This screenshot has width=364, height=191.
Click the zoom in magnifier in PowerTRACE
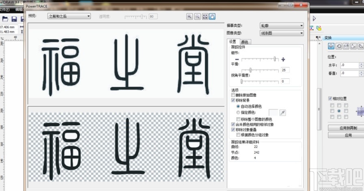coord(190,17)
